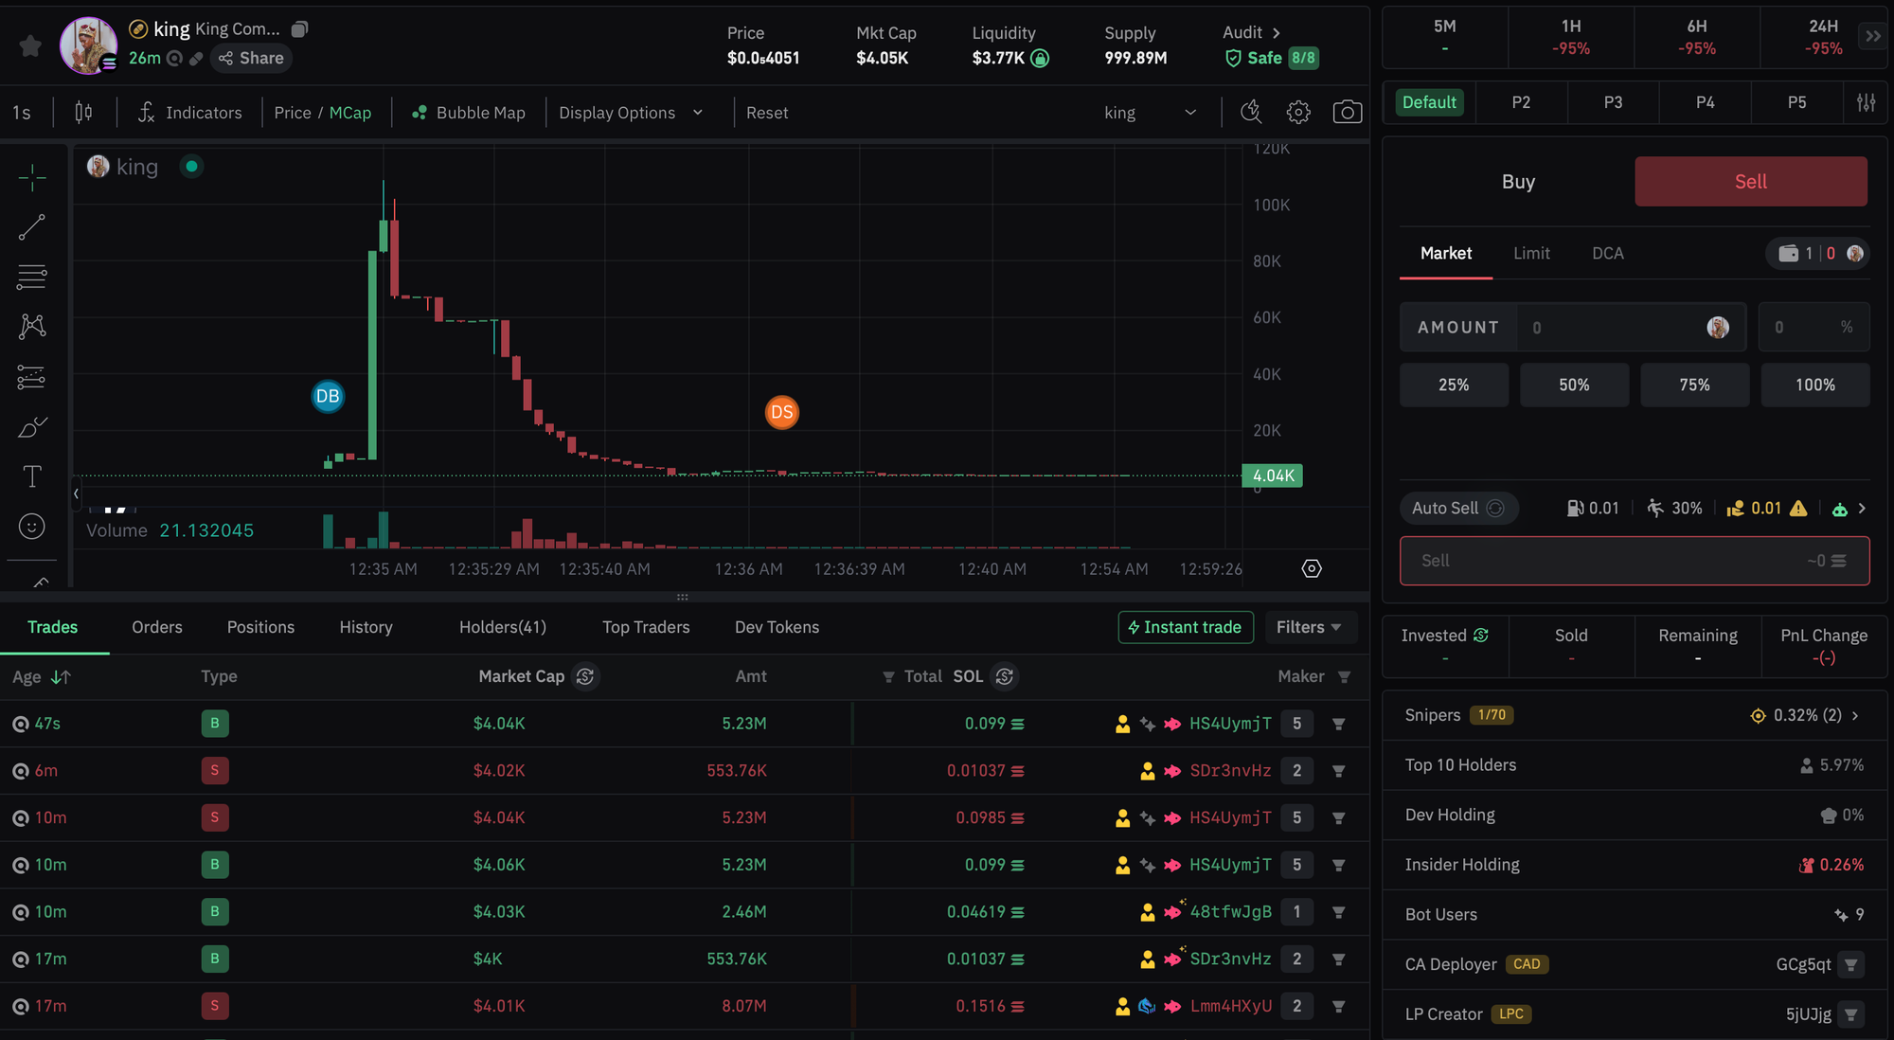Select the trend line drawing tool
This screenshot has width=1894, height=1040.
tap(31, 226)
